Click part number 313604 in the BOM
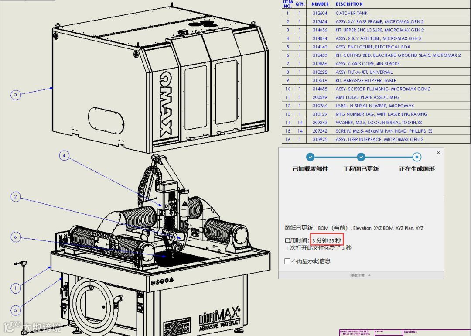This screenshot has width=471, height=336. [x=320, y=13]
